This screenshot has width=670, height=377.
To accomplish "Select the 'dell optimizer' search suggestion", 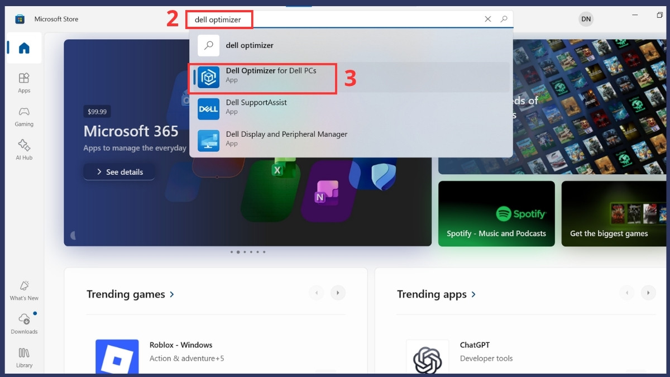I will pyautogui.click(x=351, y=46).
